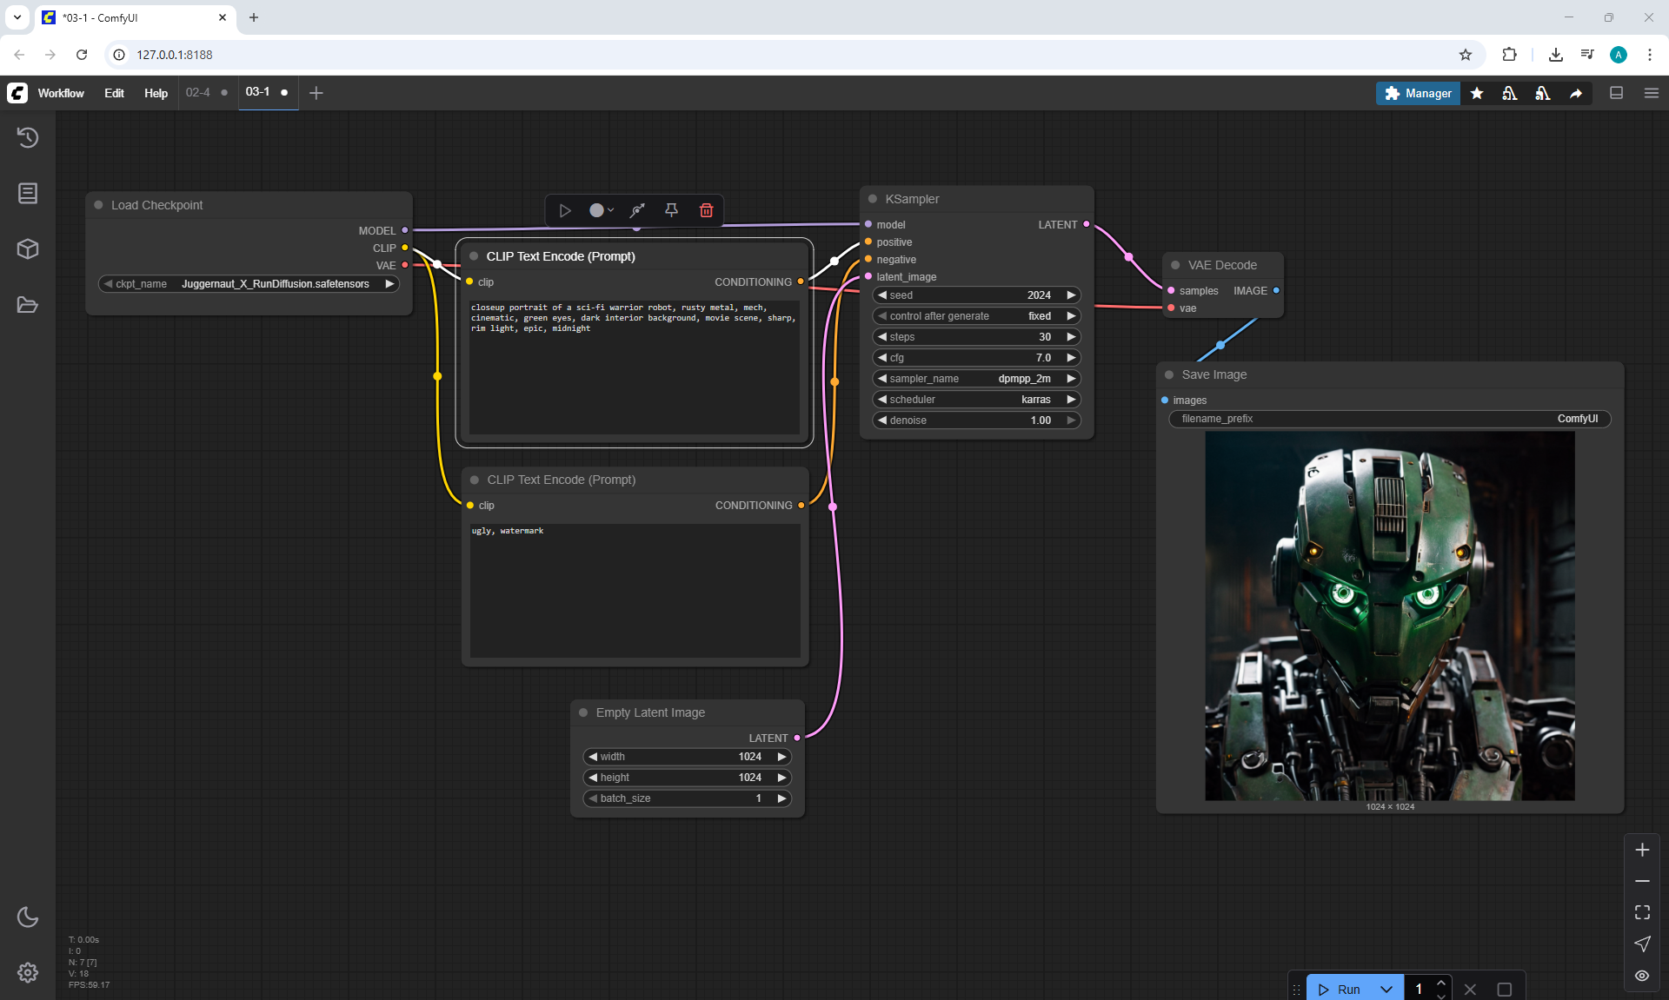Viewport: 1669px width, 1000px height.
Task: Open the sampler_name dropdown in KSampler
Action: coord(976,379)
